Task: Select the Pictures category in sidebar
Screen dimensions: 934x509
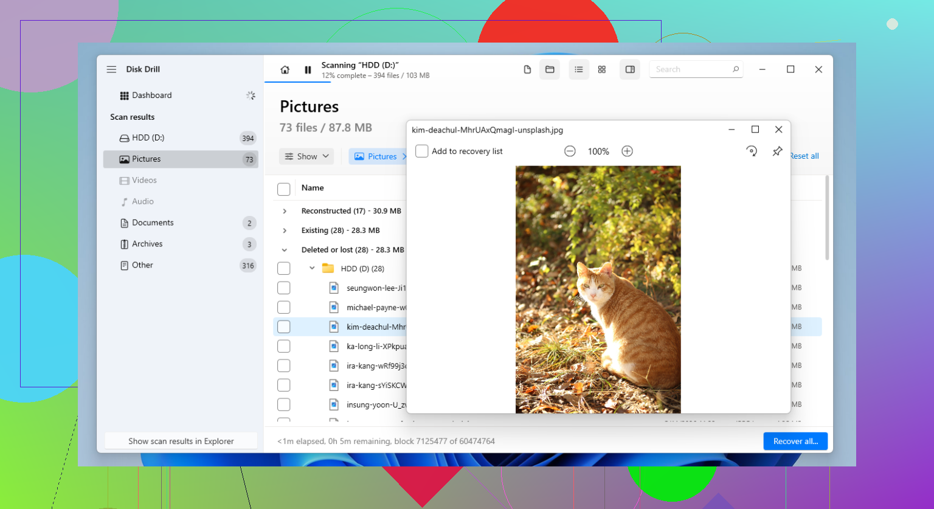Action: [181, 159]
